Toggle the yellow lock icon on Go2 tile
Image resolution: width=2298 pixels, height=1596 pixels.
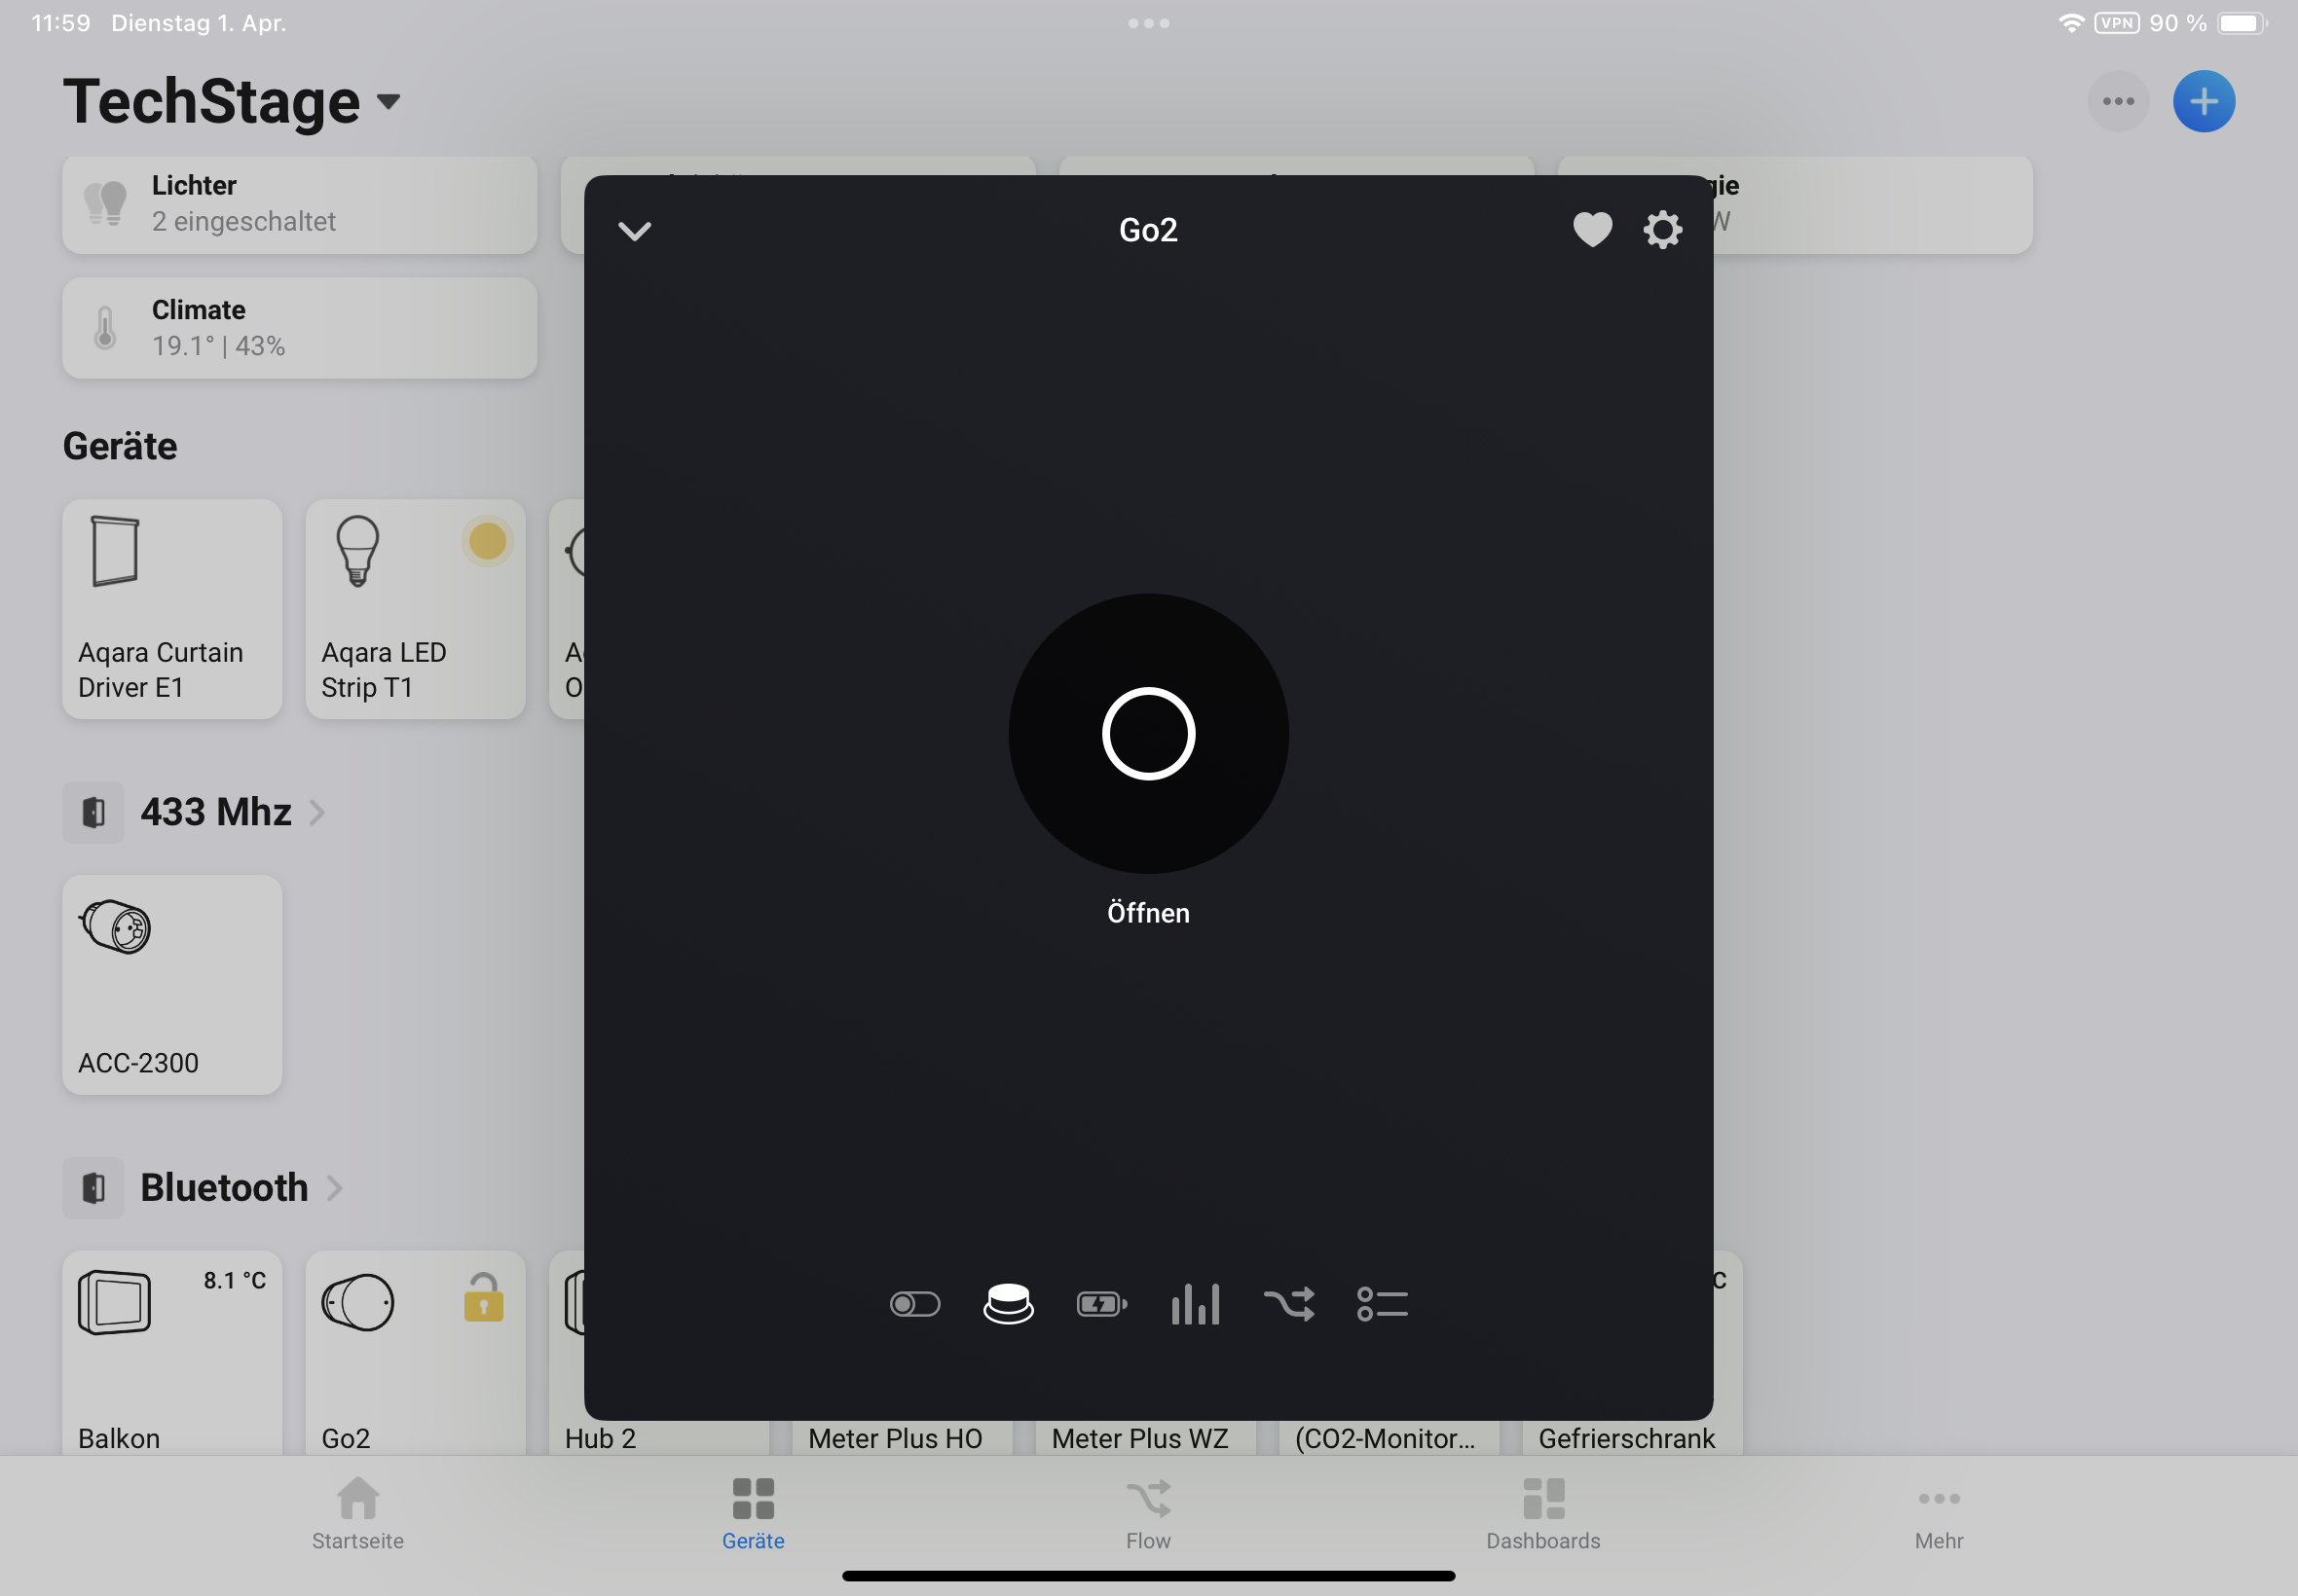pos(483,1297)
